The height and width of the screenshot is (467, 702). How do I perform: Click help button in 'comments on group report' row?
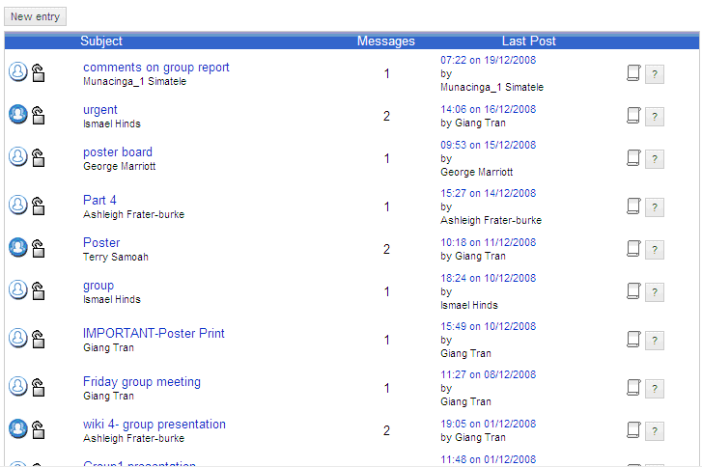654,73
